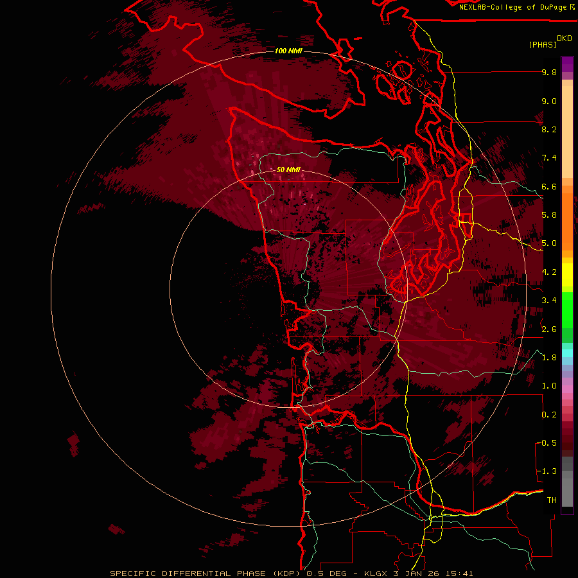Click the TH threshold label on the scale
Image resolution: width=578 pixels, height=578 pixels.
coord(552,500)
